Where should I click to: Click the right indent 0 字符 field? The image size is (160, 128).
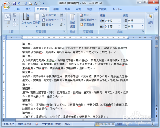click(112, 27)
